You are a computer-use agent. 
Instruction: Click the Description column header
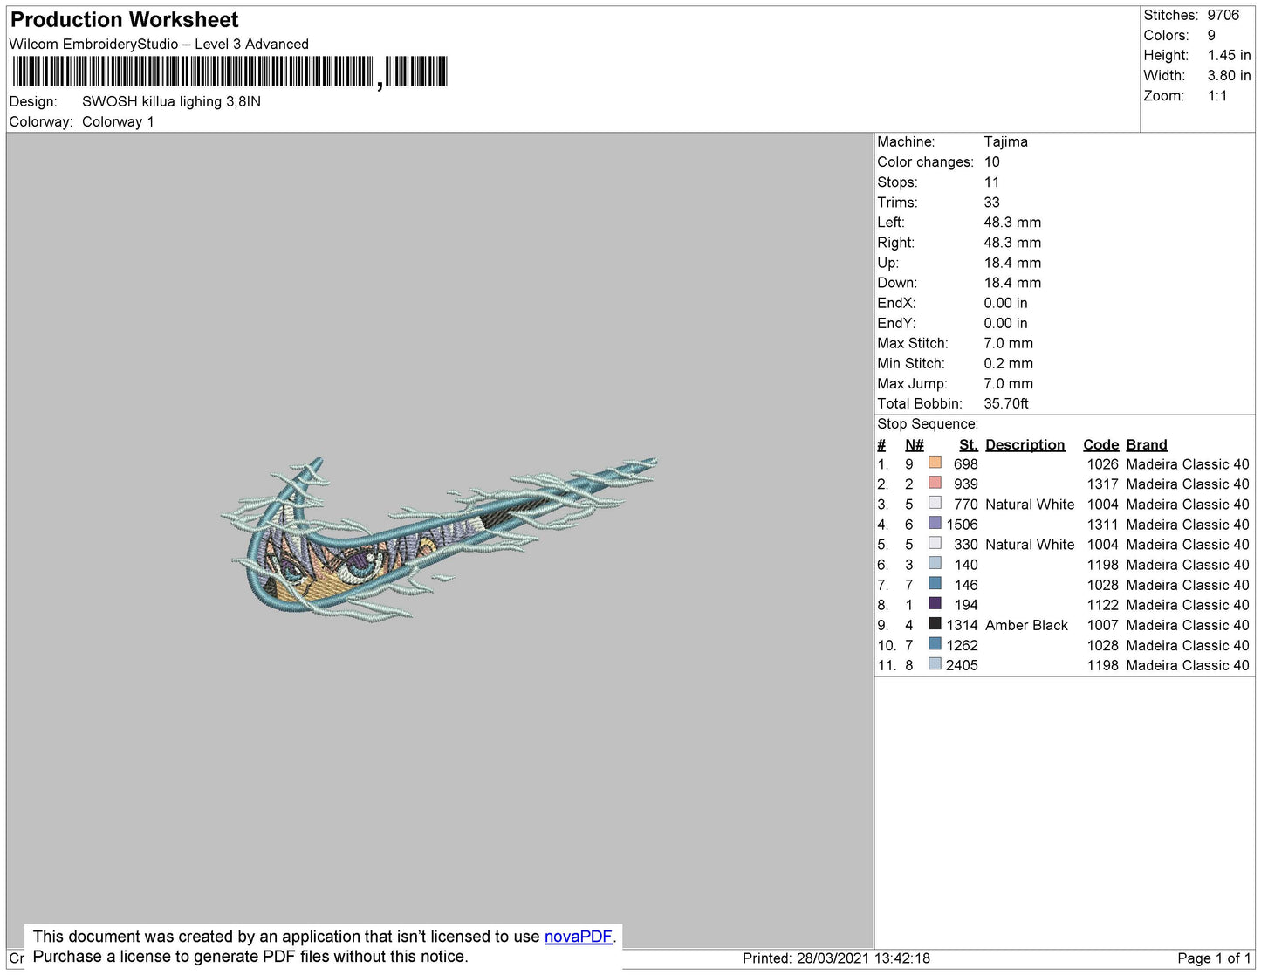pos(1025,444)
